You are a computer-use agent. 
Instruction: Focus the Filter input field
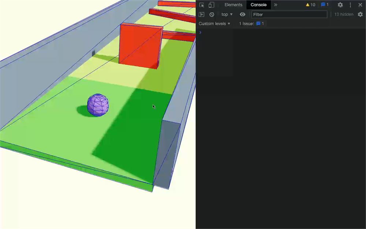289,15
